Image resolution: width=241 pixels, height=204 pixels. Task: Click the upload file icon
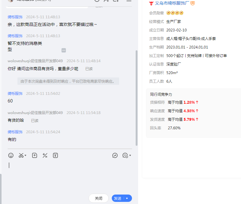(x=35, y=156)
